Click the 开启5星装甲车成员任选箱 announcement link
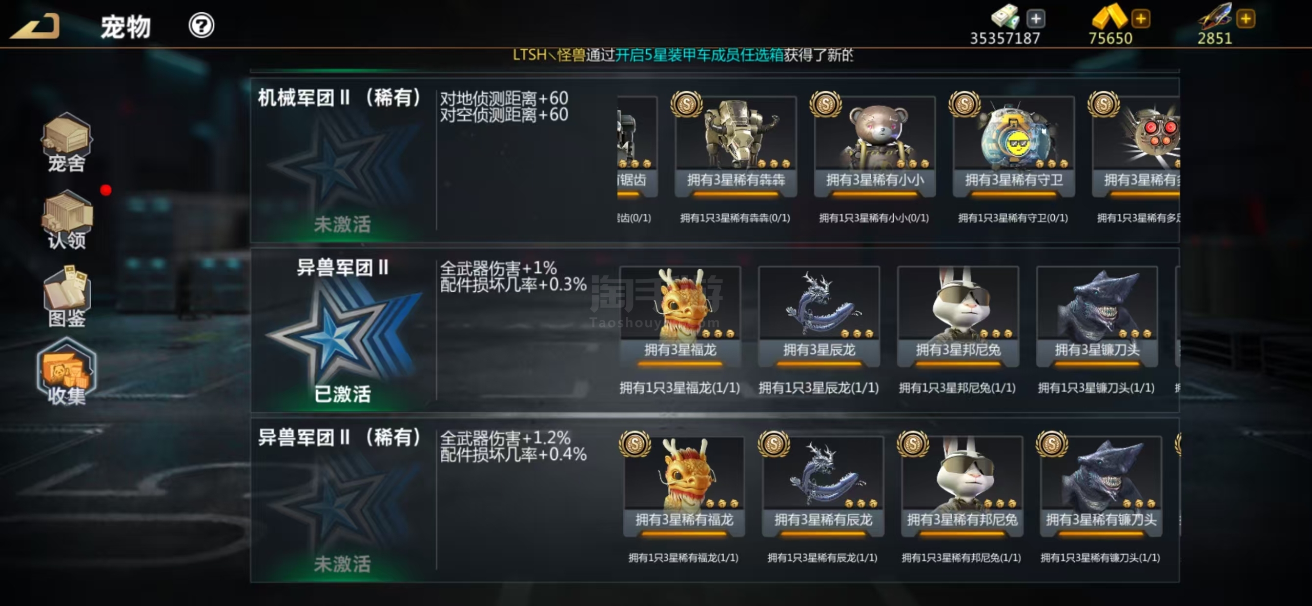Screen dimensions: 1312x606 pos(699,55)
